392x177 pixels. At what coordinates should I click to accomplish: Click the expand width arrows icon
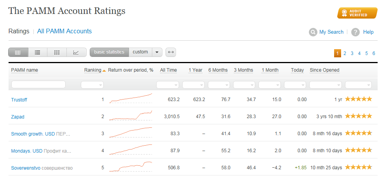click(171, 52)
